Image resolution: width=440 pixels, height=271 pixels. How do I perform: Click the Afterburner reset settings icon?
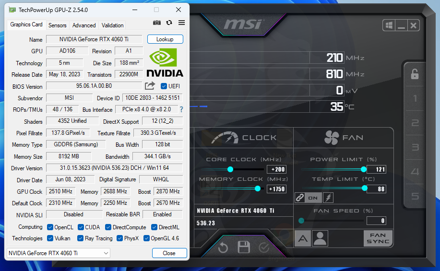223,247
